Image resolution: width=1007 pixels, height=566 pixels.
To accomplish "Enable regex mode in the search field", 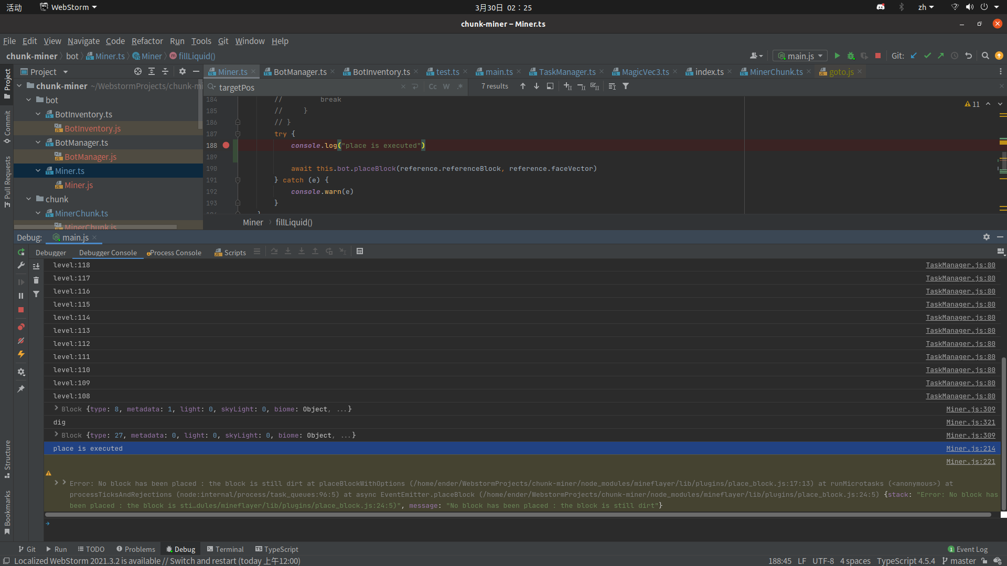I will (460, 86).
